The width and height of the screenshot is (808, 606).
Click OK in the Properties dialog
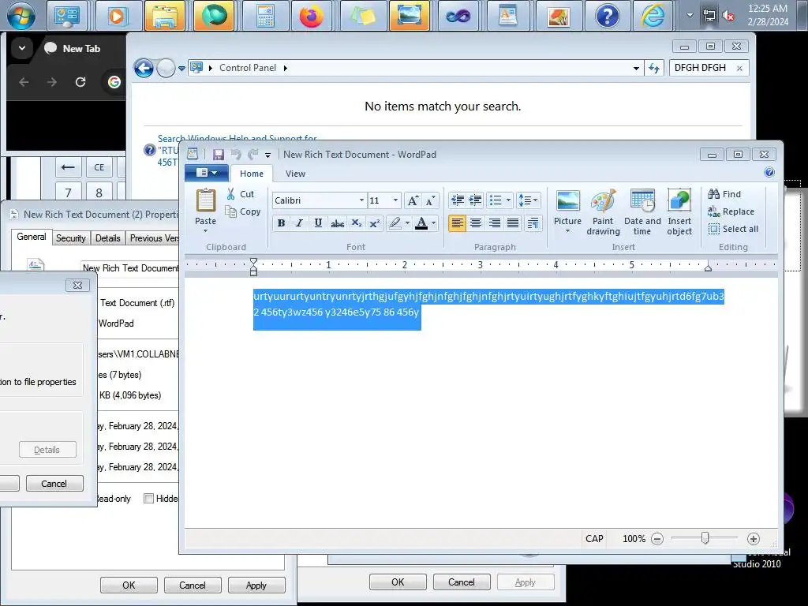129,585
